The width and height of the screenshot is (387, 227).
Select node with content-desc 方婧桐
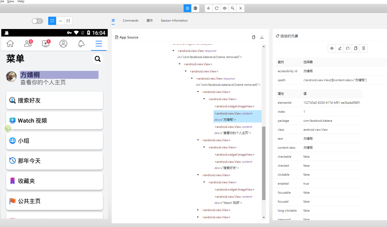(237, 116)
